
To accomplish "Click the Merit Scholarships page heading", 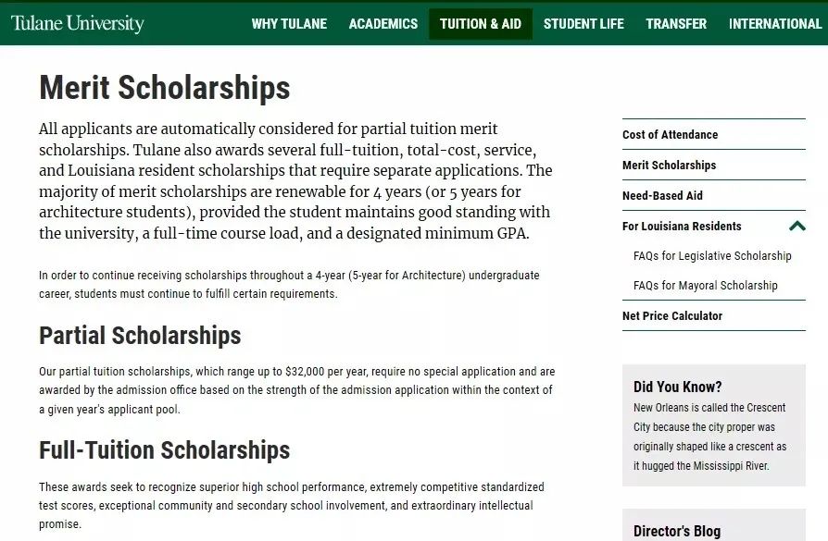I will (x=164, y=88).
